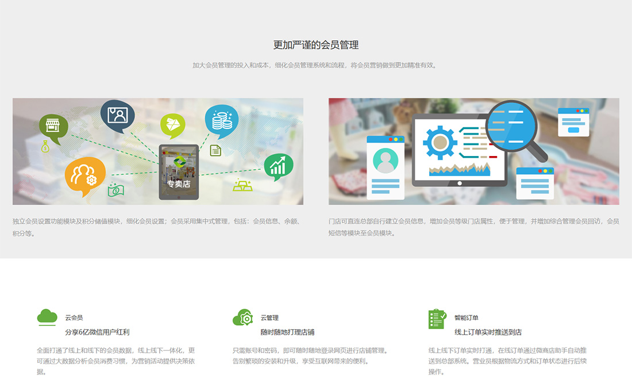The width and height of the screenshot is (632, 379).
Task: Click the clipboard checklist icon for 智能订单
Action: point(437,319)
